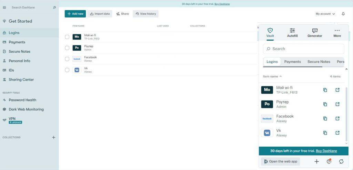Click the Vk logo in main list
This screenshot has height=170, width=353.
(77, 70)
